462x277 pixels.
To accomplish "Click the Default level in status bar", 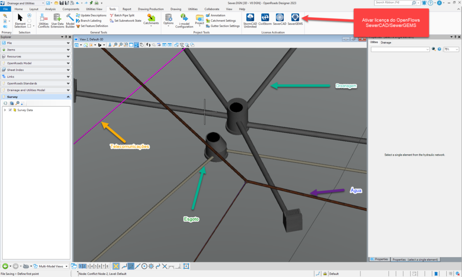I will coord(334,274).
